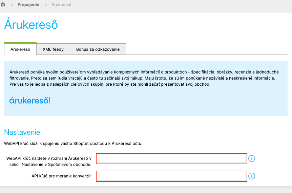Show info tooltip for conversion API key
The image size is (292, 193).
(252, 176)
